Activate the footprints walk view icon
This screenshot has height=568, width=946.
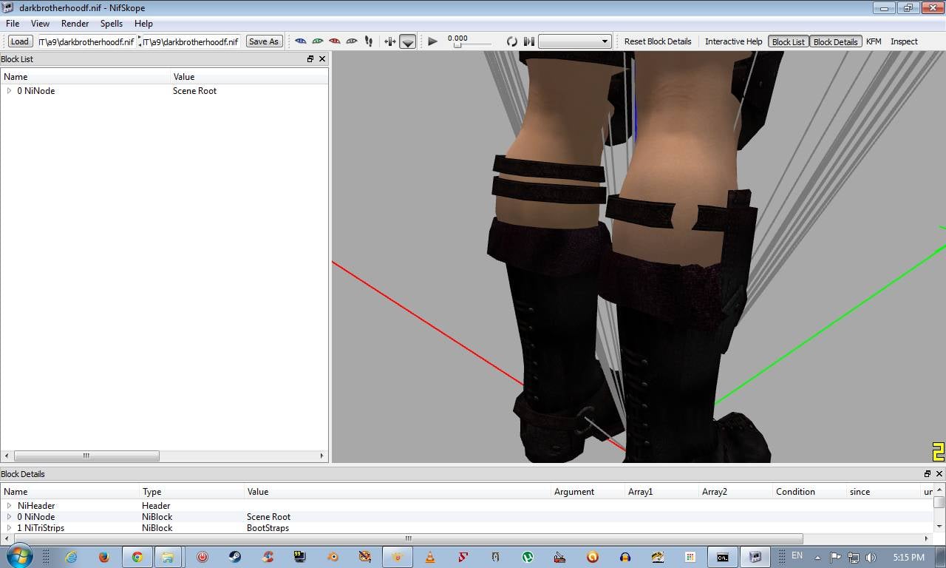click(369, 41)
